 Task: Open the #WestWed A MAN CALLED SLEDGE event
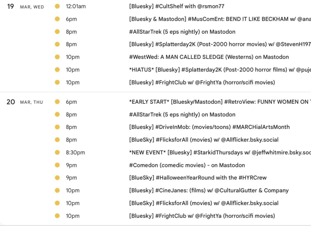[x=209, y=57]
